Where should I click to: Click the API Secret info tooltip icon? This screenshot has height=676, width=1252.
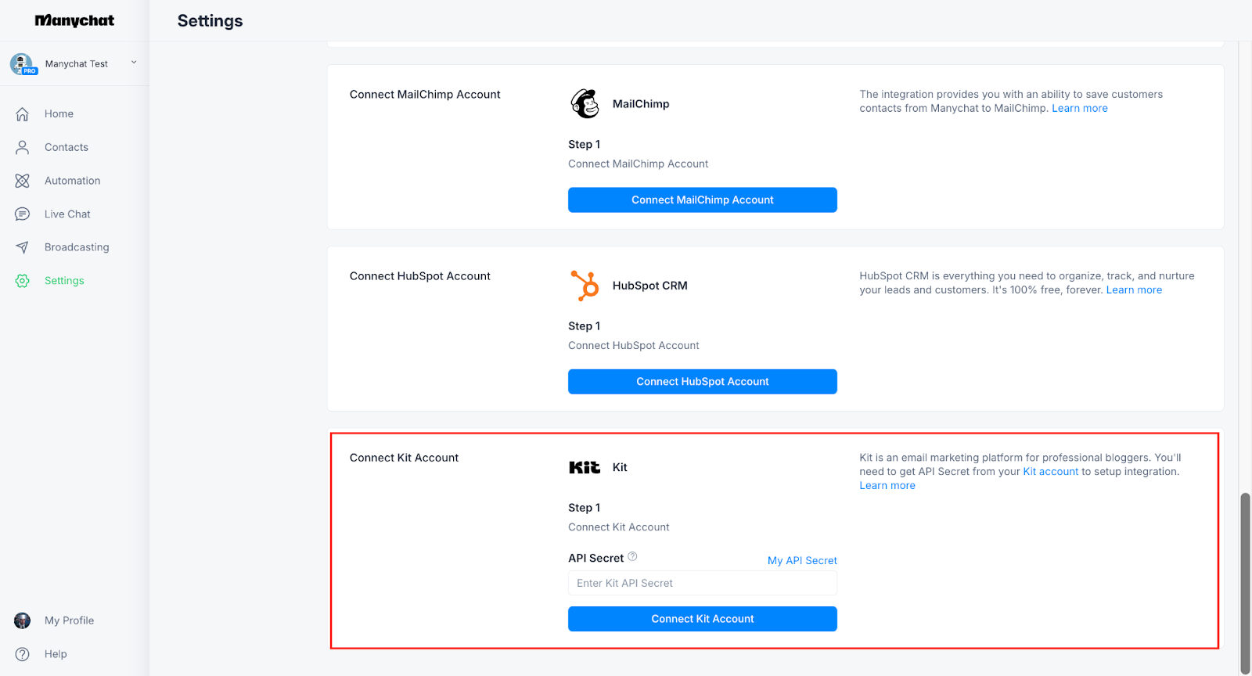632,557
